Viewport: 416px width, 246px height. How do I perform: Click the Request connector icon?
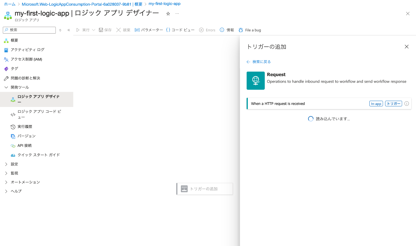click(256, 81)
